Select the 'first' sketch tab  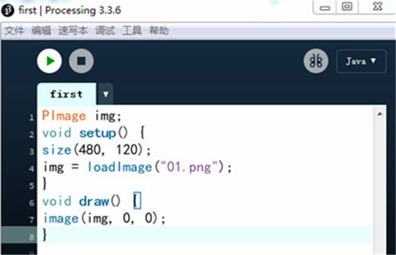pyautogui.click(x=67, y=94)
